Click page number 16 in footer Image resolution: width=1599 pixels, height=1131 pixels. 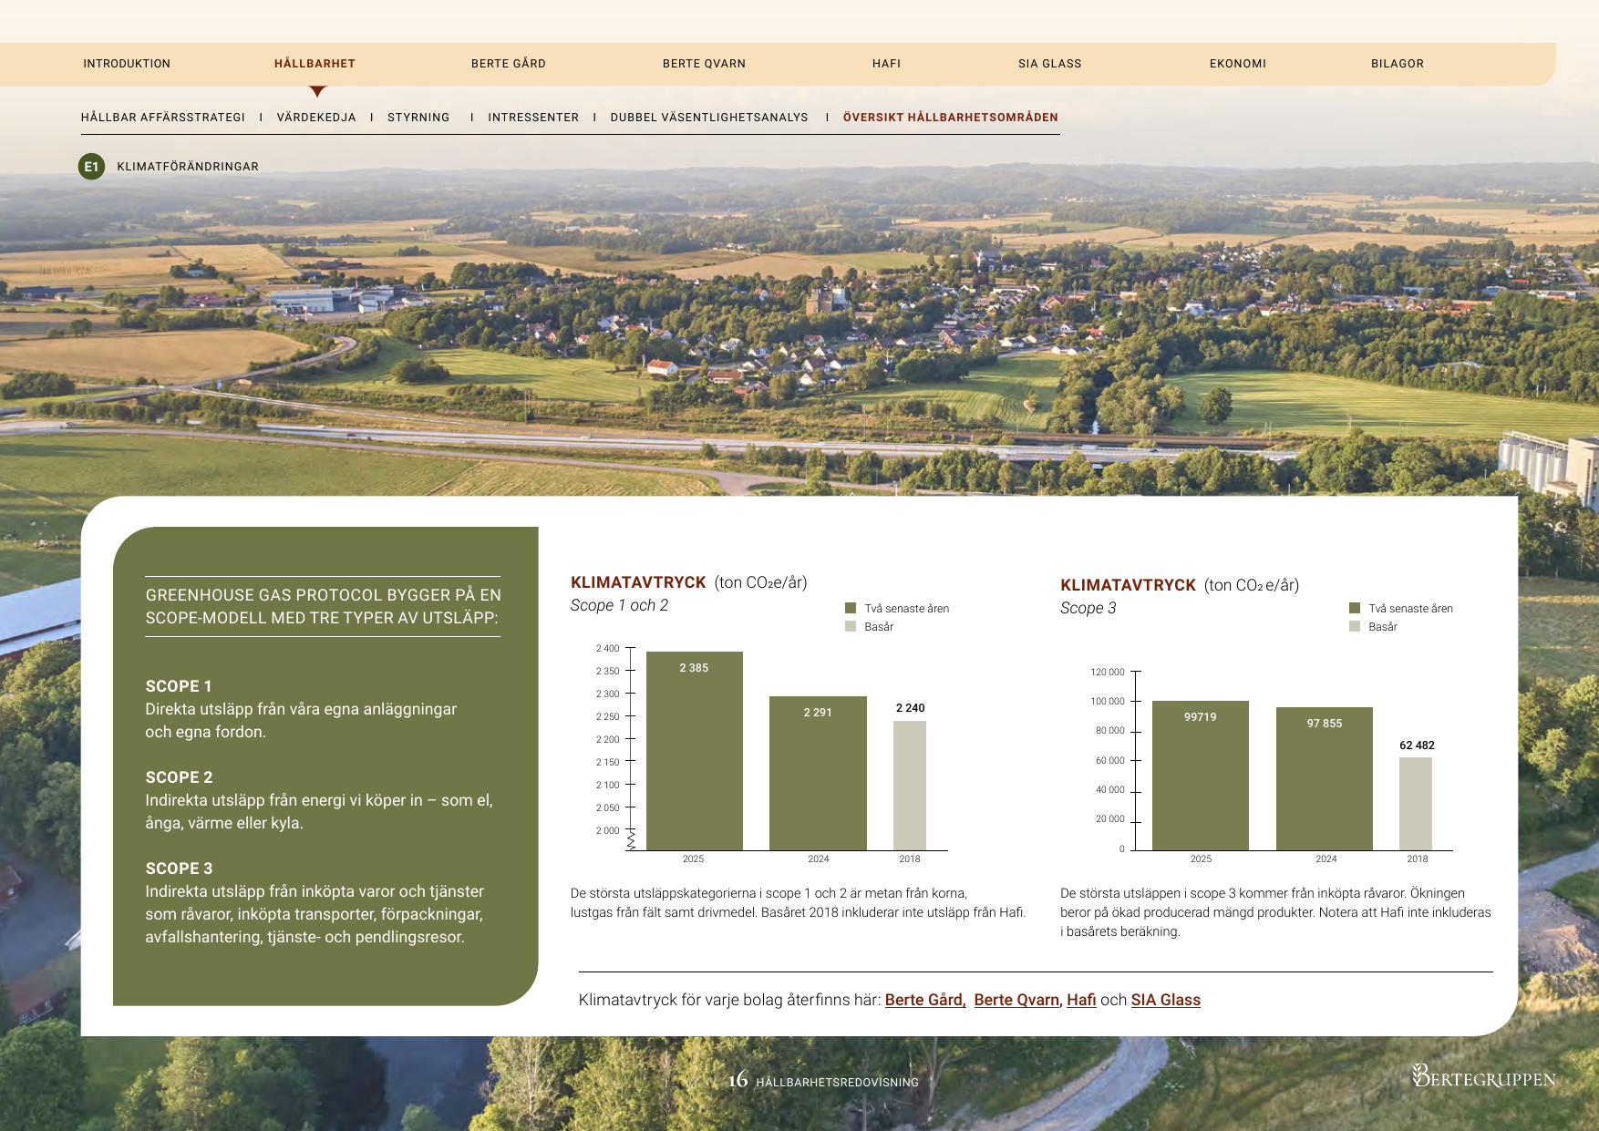(x=738, y=1080)
